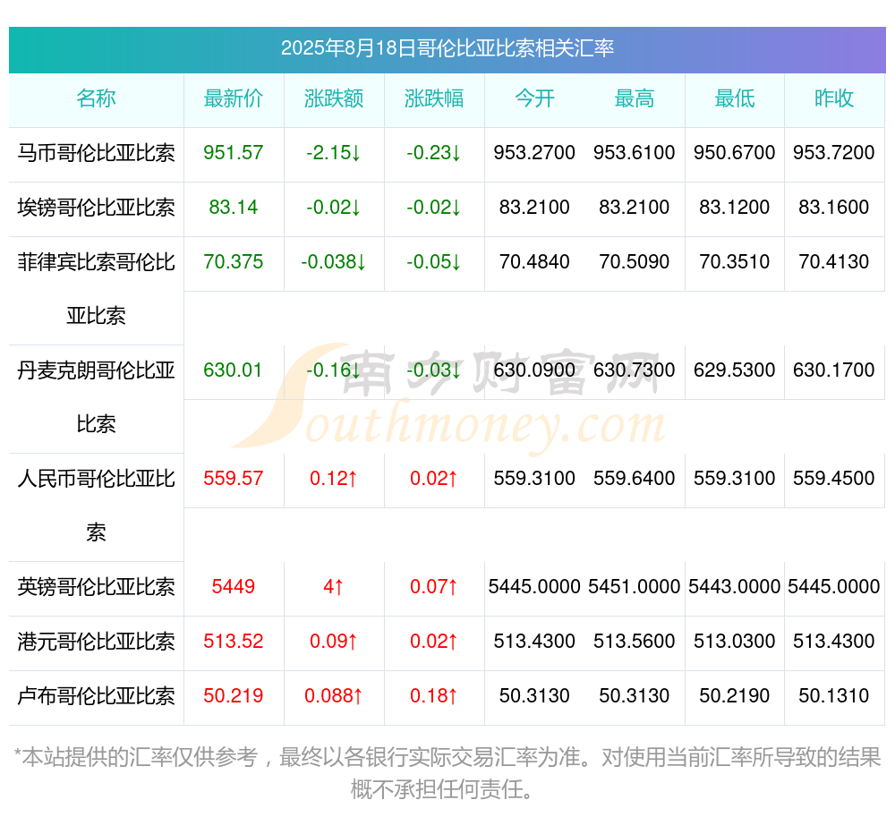
Task: Select the 涨跌额 column header
Action: 334,98
